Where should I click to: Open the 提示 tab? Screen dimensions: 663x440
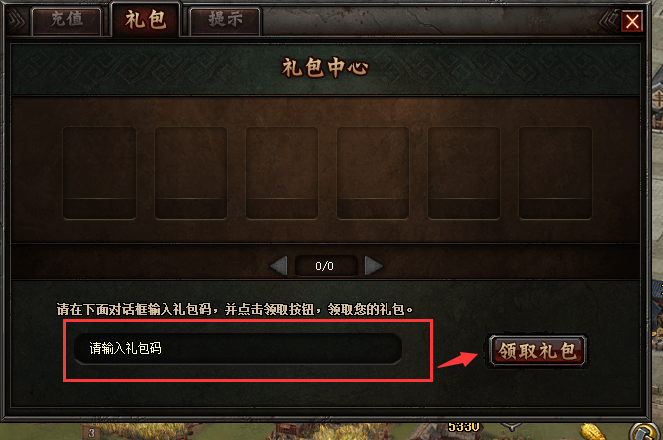(225, 20)
